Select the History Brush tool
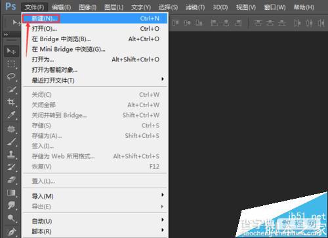The height and width of the screenshot is (238, 328). click(11, 167)
